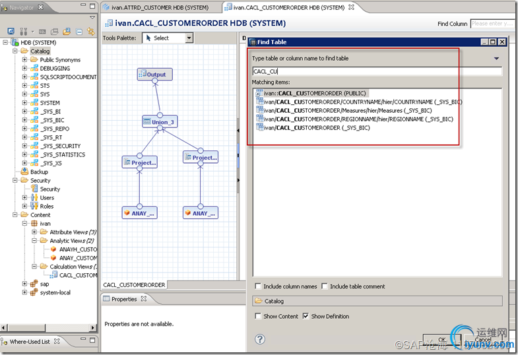Viewport: 518px width, 355px height.
Task: Open the Where-Used List tab
Action: [30, 342]
